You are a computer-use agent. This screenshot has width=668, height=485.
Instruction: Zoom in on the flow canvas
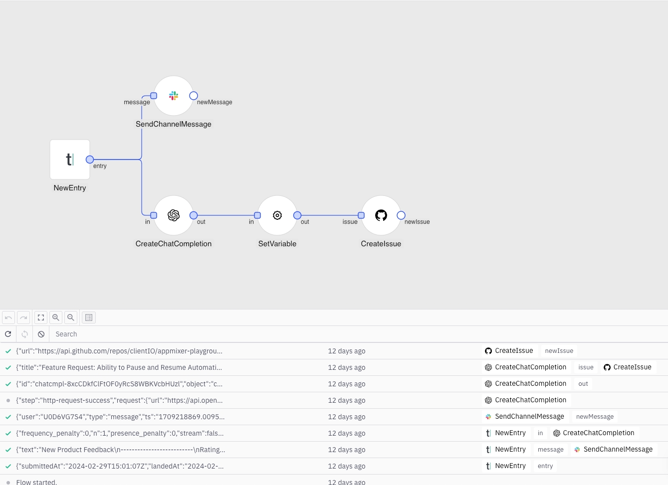click(56, 318)
